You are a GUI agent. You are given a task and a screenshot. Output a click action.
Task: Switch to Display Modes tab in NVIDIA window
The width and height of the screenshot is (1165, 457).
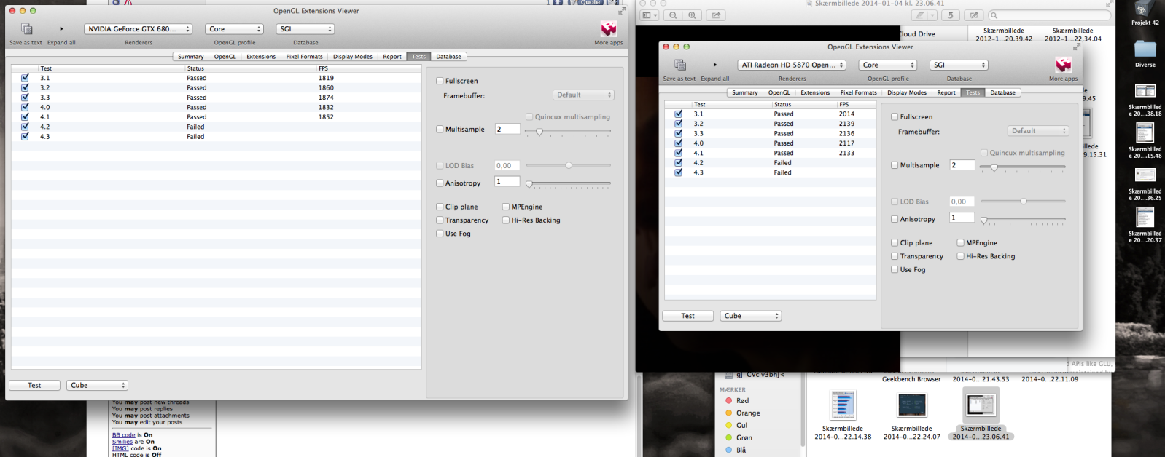point(353,56)
